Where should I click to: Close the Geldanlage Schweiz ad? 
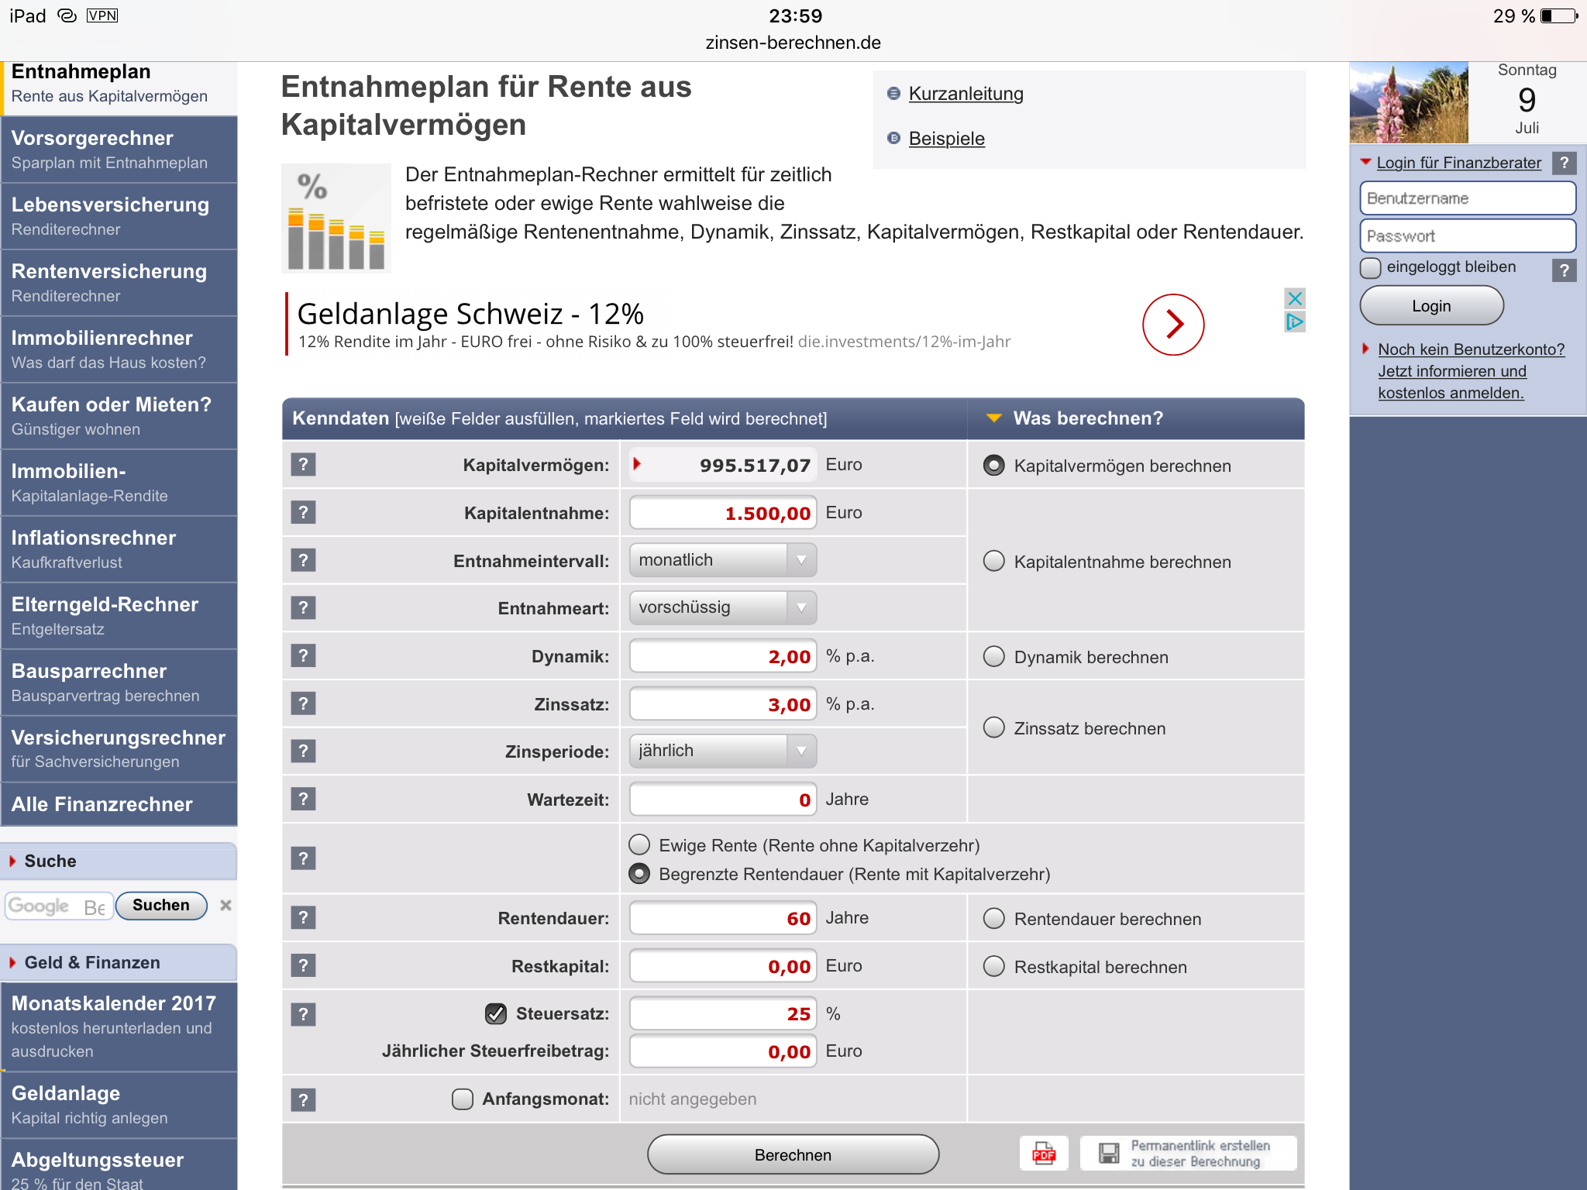[x=1294, y=298]
